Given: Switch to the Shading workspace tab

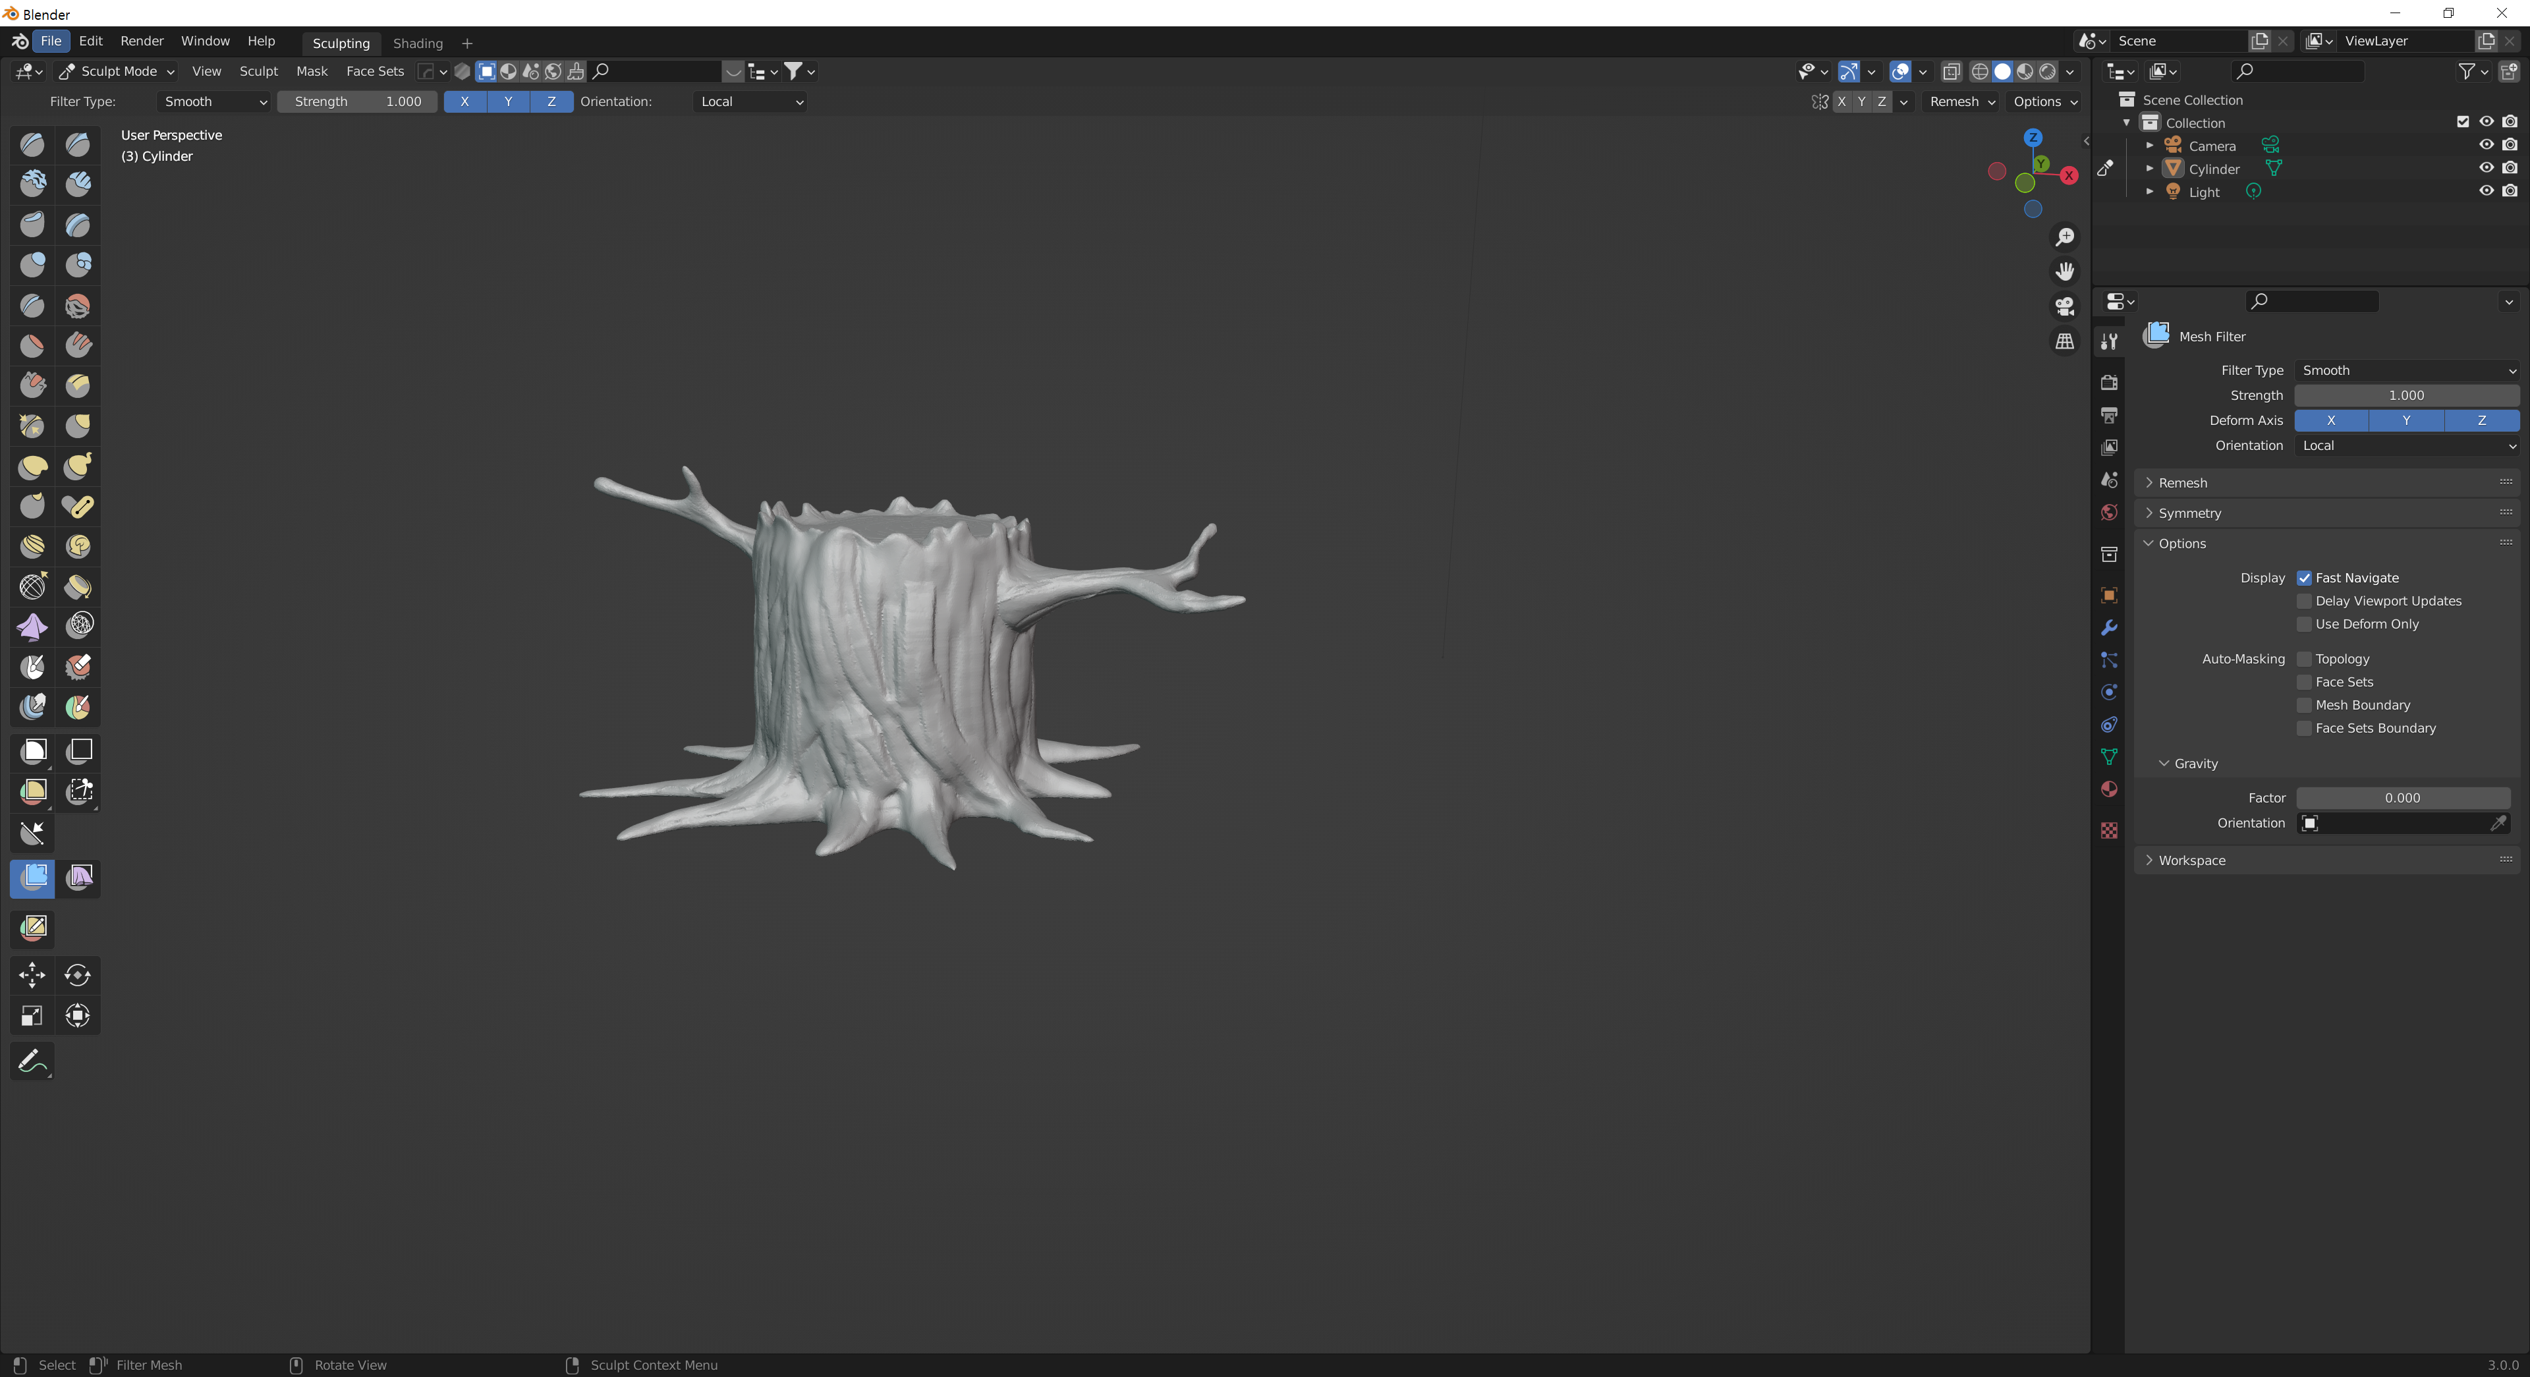Looking at the screenshot, I should [x=418, y=43].
